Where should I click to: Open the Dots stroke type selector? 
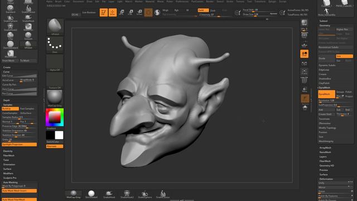[55, 45]
